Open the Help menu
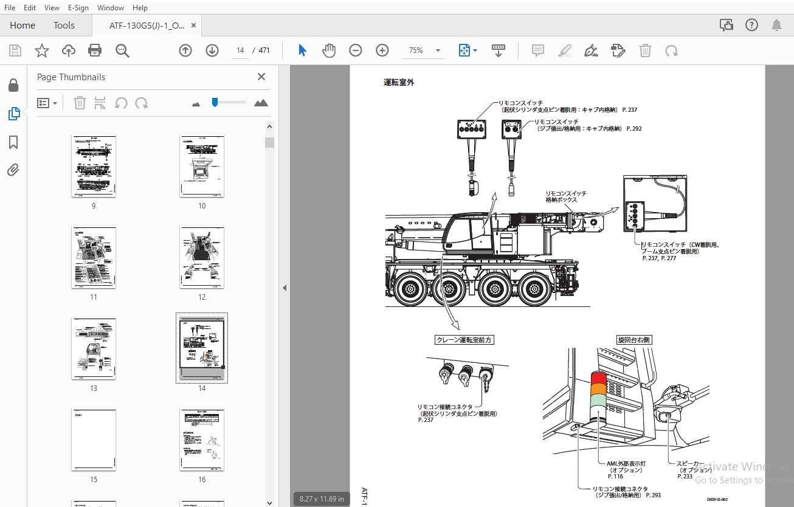This screenshot has width=794, height=507. pyautogui.click(x=140, y=8)
